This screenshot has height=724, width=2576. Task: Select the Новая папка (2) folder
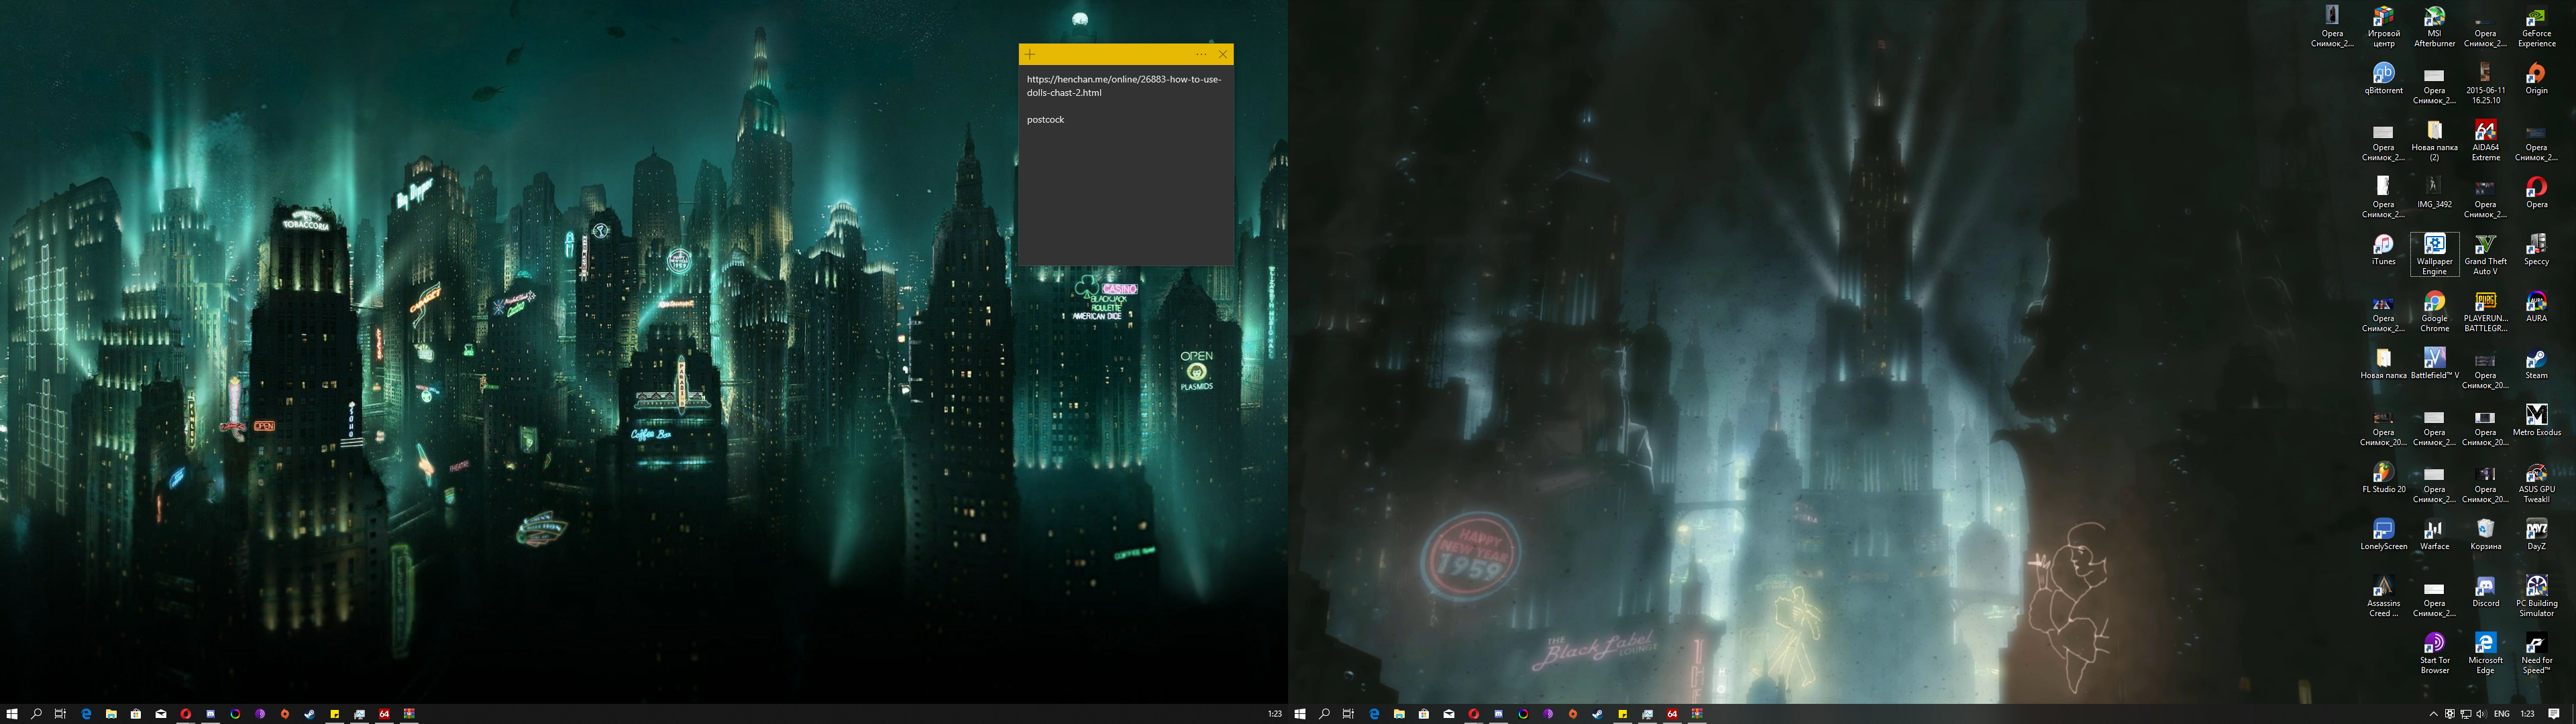click(x=2435, y=141)
